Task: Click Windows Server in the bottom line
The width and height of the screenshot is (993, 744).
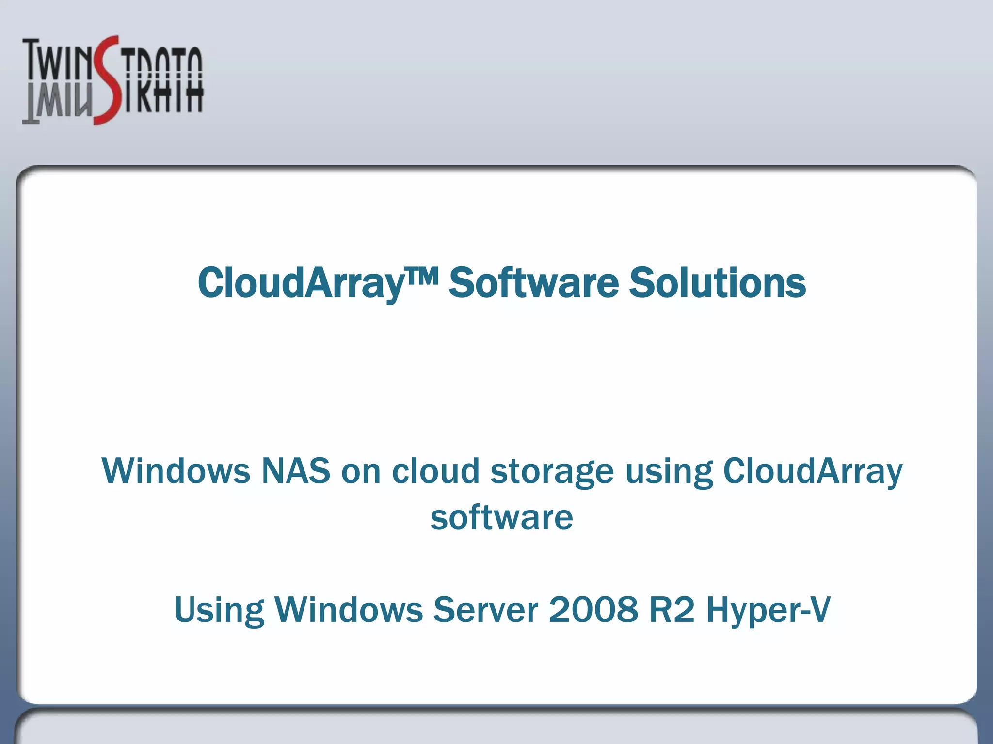Action: pyautogui.click(x=406, y=609)
